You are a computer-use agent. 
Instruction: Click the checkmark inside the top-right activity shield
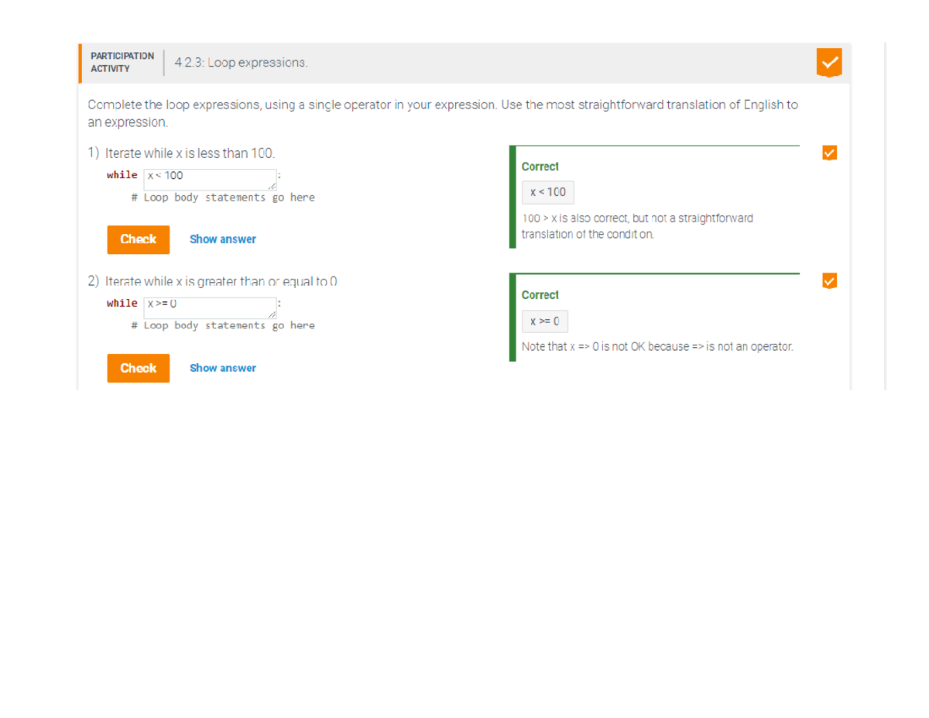(x=829, y=63)
